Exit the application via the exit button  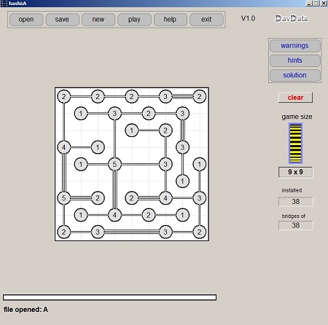pyautogui.click(x=206, y=20)
